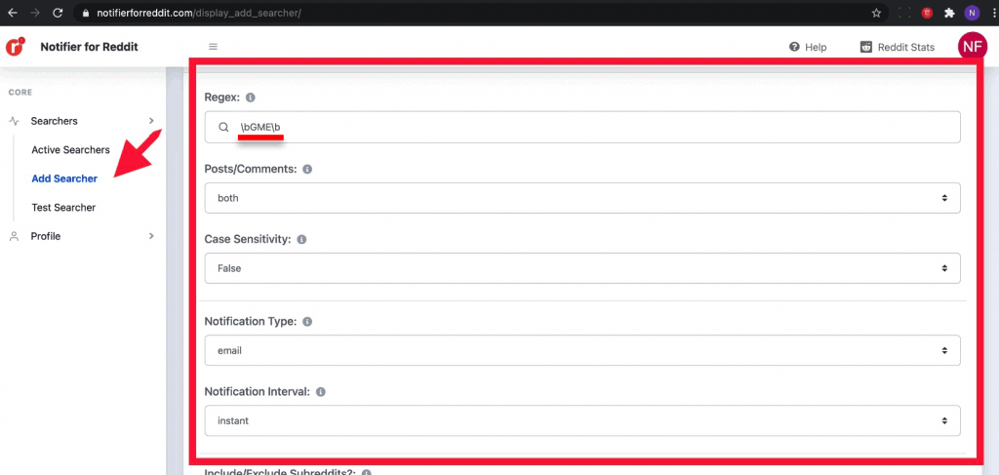Collapse the Searchers menu chevron

click(x=151, y=121)
